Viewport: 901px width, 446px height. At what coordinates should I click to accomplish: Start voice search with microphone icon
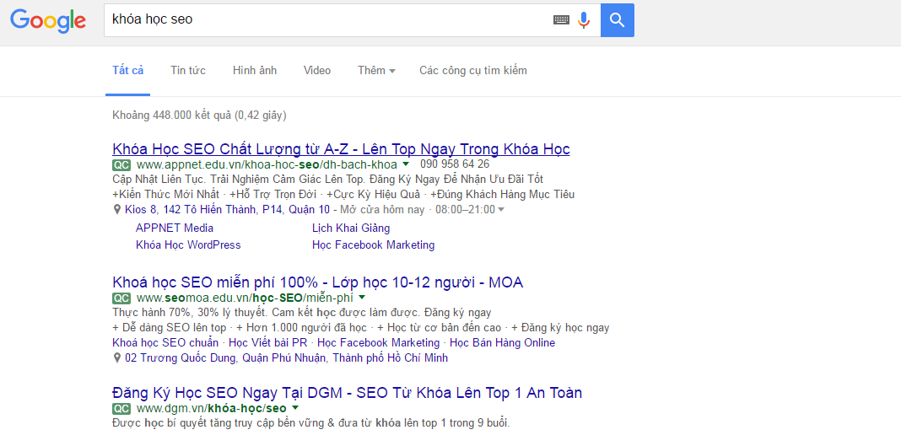coord(584,20)
